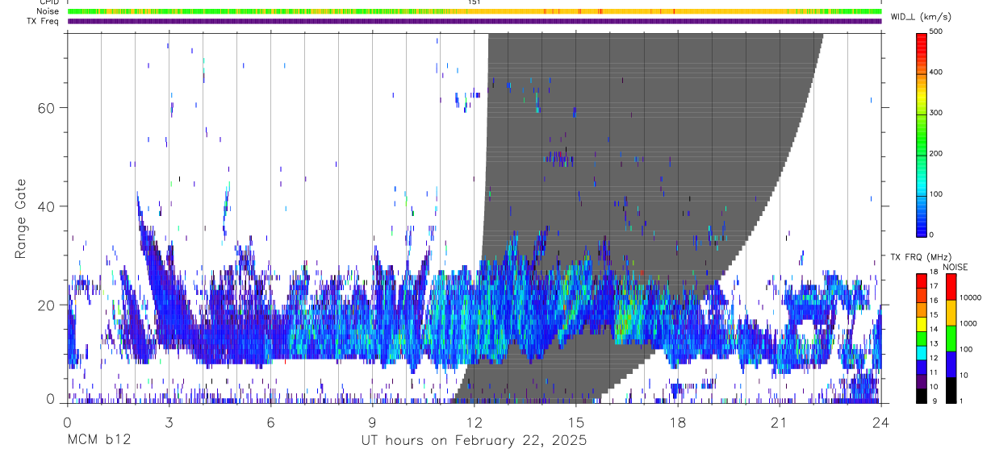This screenshot has width=991, height=457.
Task: Click the TX FRQ (MHz) color scale
Action: coord(922,338)
